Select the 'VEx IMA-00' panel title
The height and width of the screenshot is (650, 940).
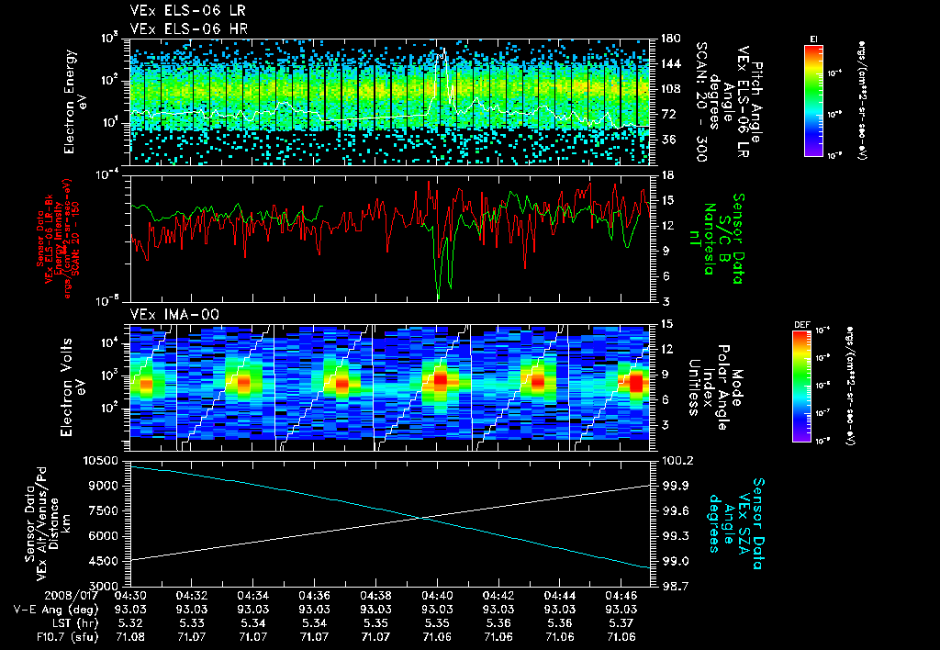(174, 314)
